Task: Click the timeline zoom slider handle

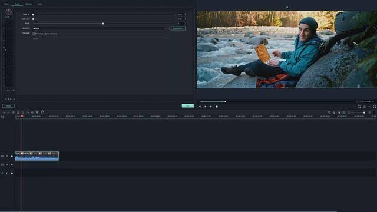Action: [364, 112]
